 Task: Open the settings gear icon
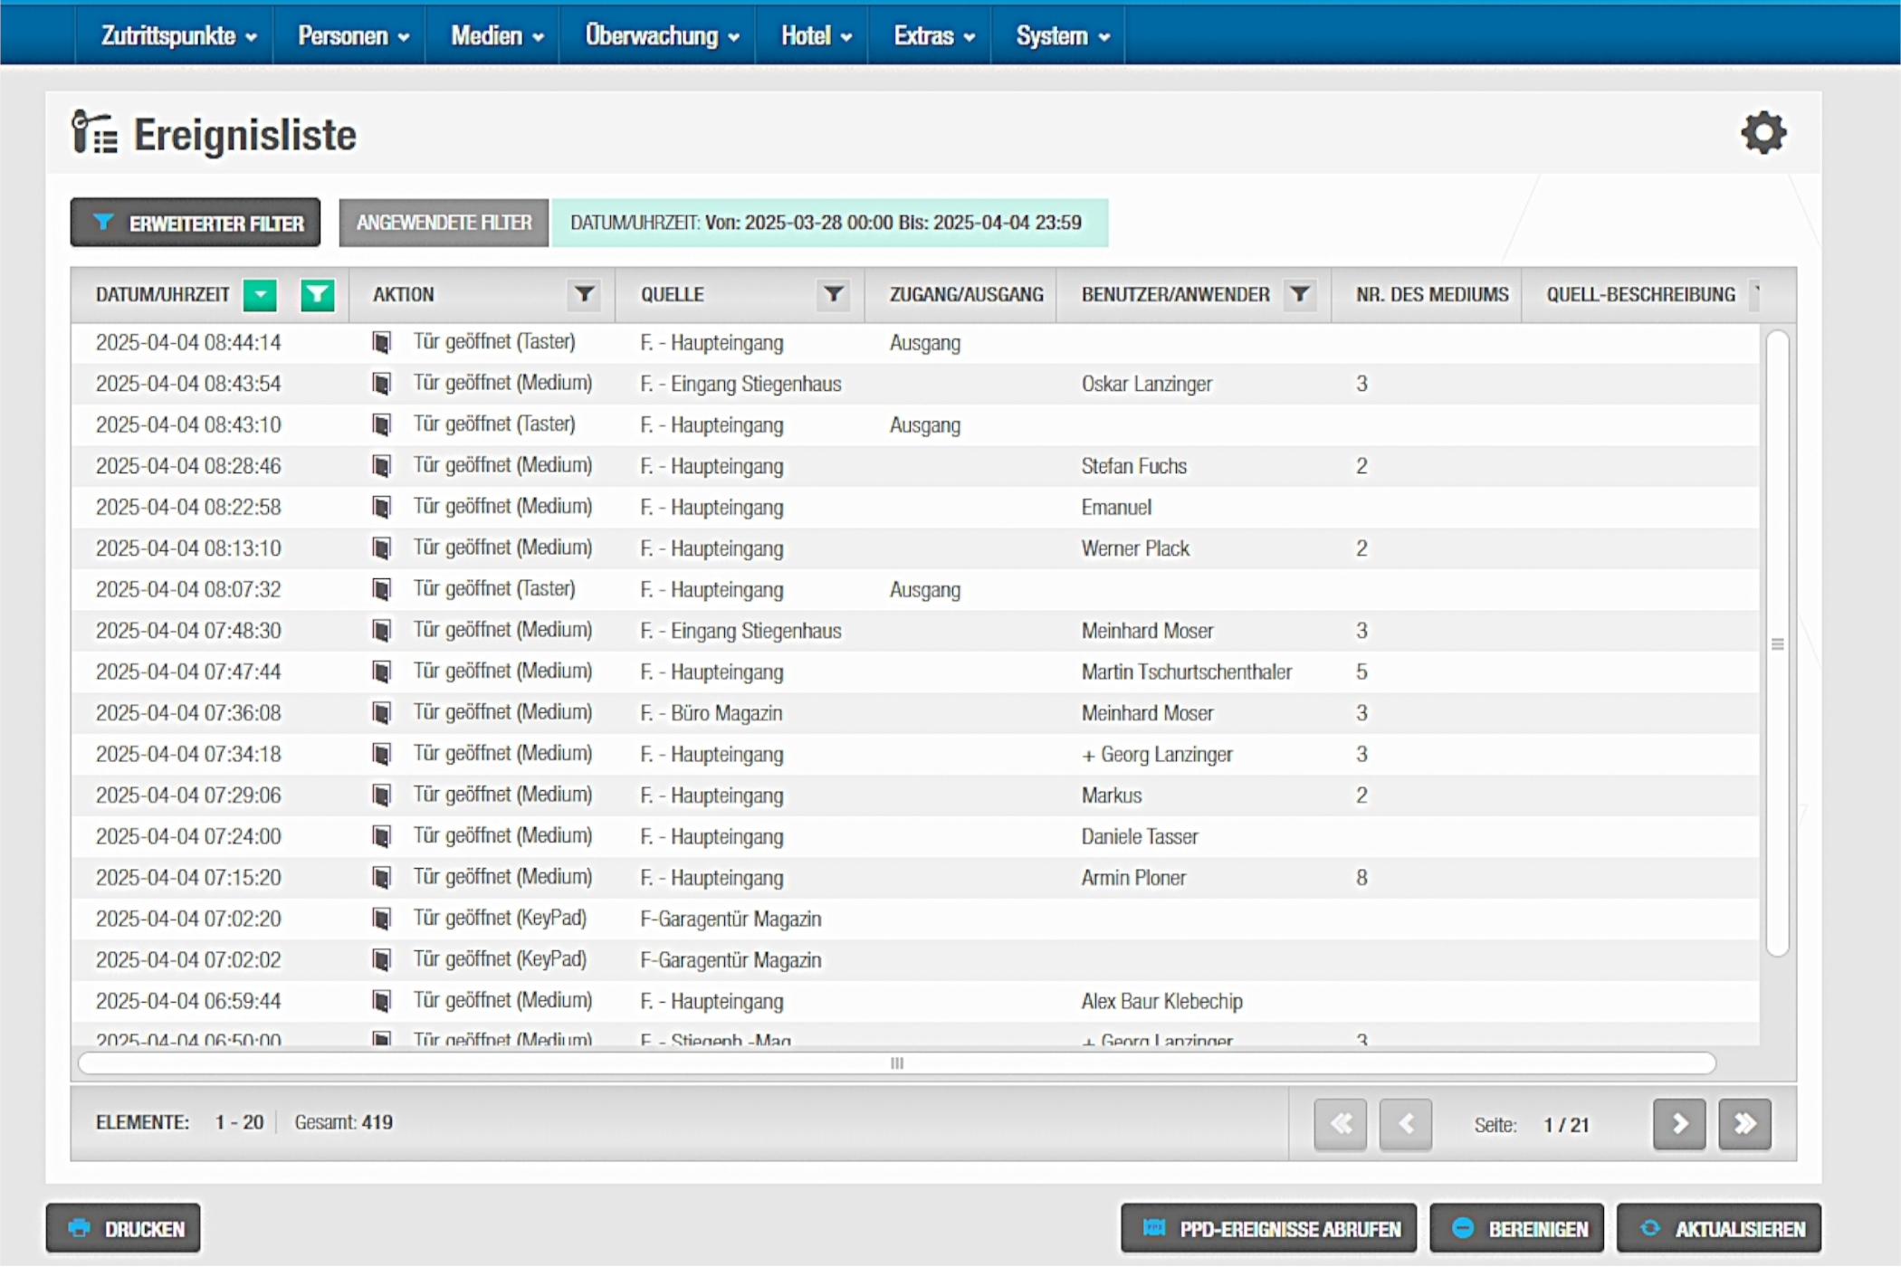tap(1762, 134)
